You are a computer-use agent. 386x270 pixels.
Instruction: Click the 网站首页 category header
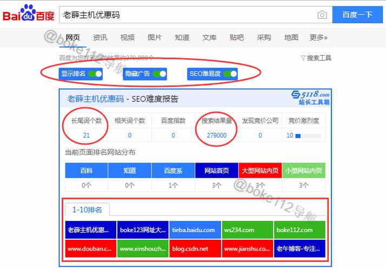point(217,171)
